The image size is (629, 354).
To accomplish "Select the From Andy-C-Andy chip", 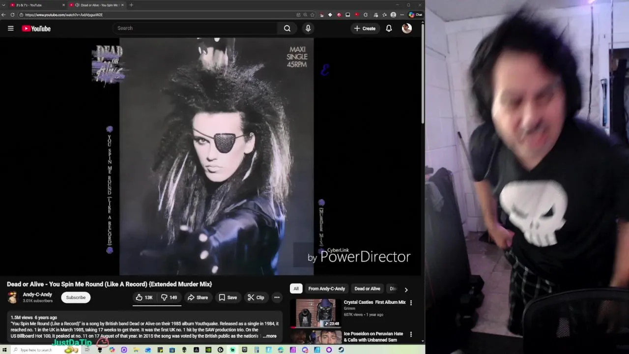I will (x=327, y=289).
